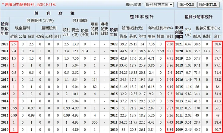This screenshot has width=223, height=133.
Task: Click payout total 28.4 for period 2010
Action: tap(218, 122)
